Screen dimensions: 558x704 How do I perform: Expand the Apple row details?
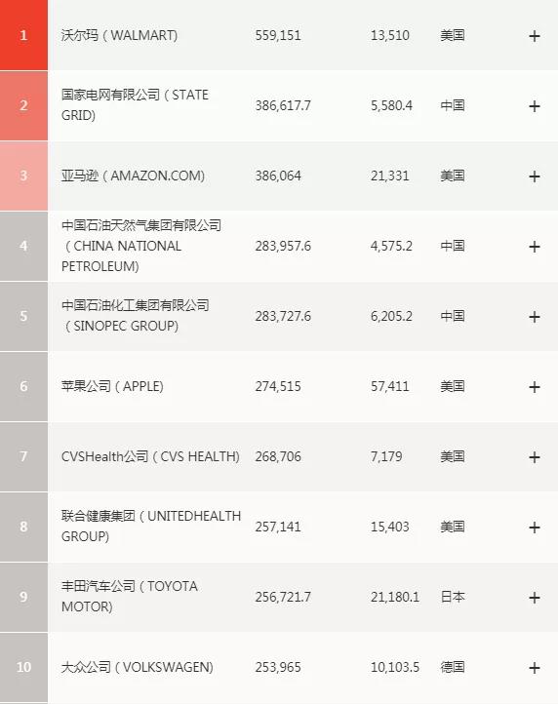click(x=535, y=387)
